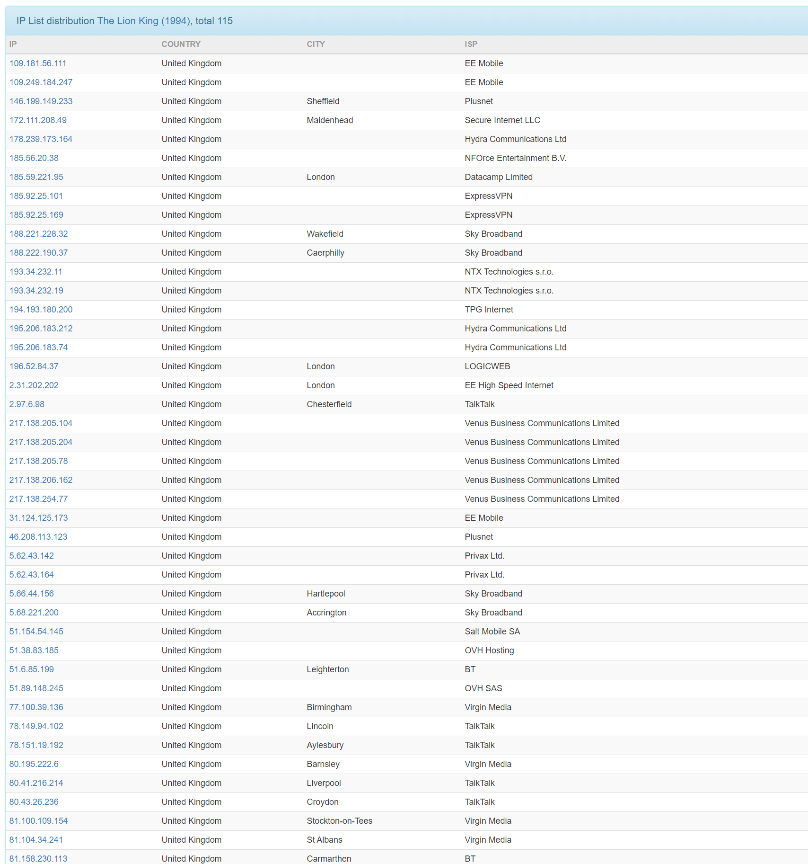The width and height of the screenshot is (808, 864).
Task: Select the Stockton-on-Tees city cell
Action: [x=340, y=821]
